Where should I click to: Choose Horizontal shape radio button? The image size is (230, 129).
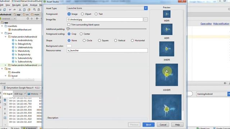point(132,40)
